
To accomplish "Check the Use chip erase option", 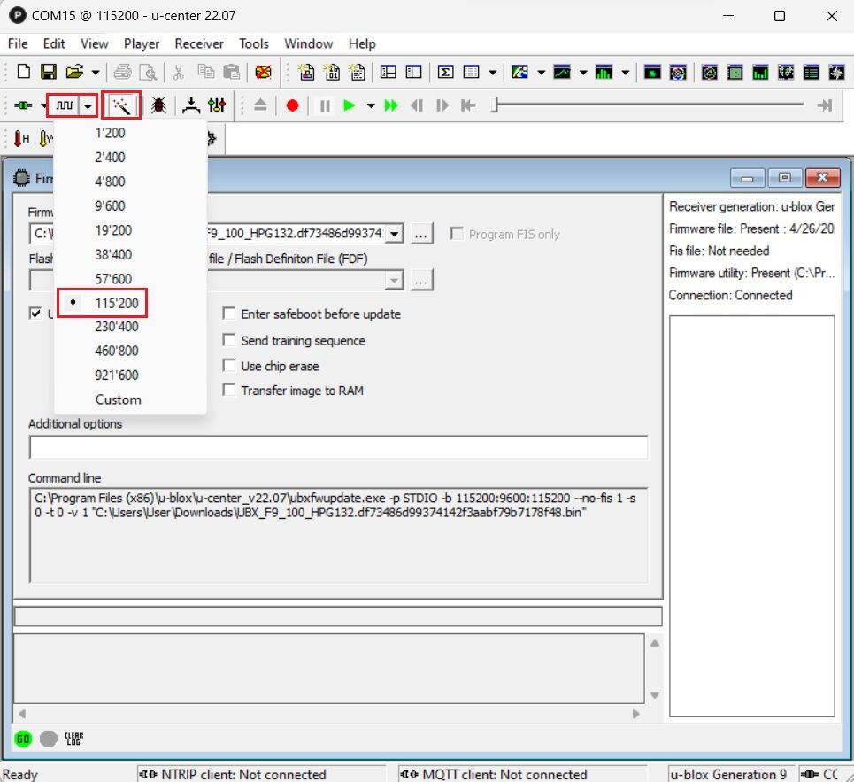I will (x=229, y=366).
